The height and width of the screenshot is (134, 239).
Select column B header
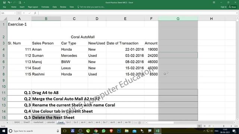(46, 19)
